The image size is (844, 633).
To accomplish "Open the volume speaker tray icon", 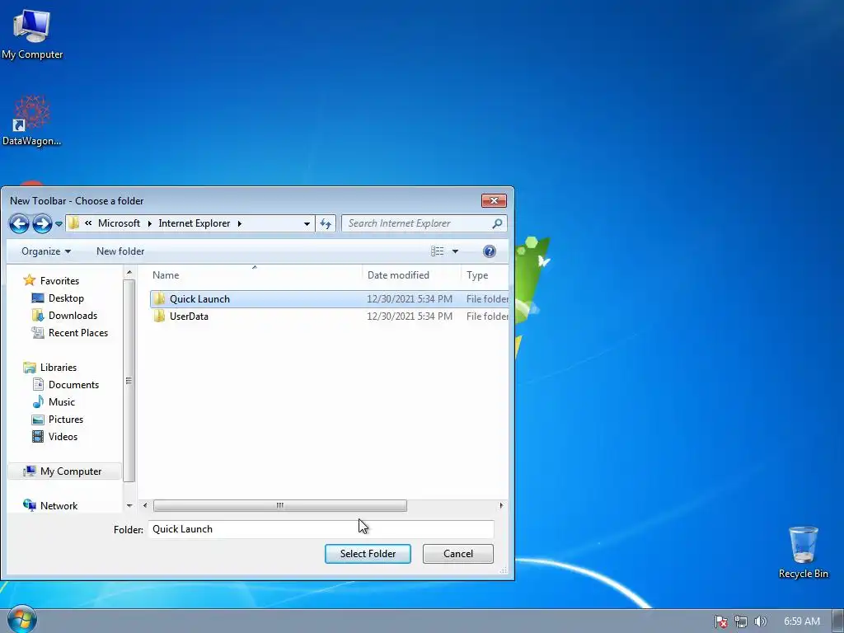I will click(x=760, y=621).
